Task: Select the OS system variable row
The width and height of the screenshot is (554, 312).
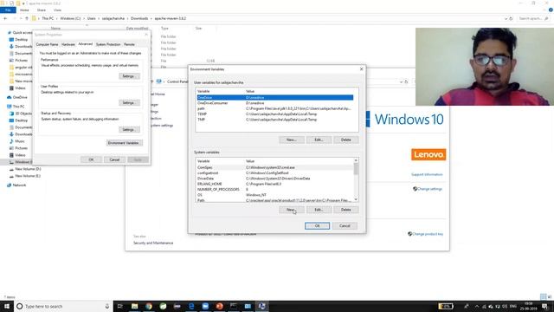Action: pyautogui.click(x=275, y=195)
